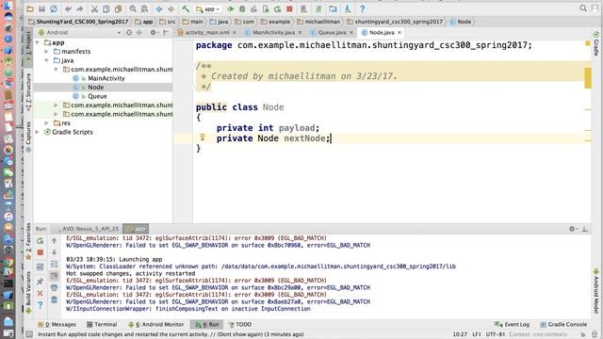Image resolution: width=603 pixels, height=339 pixels.
Task: Collapse the app module tree node
Action: click(x=38, y=42)
